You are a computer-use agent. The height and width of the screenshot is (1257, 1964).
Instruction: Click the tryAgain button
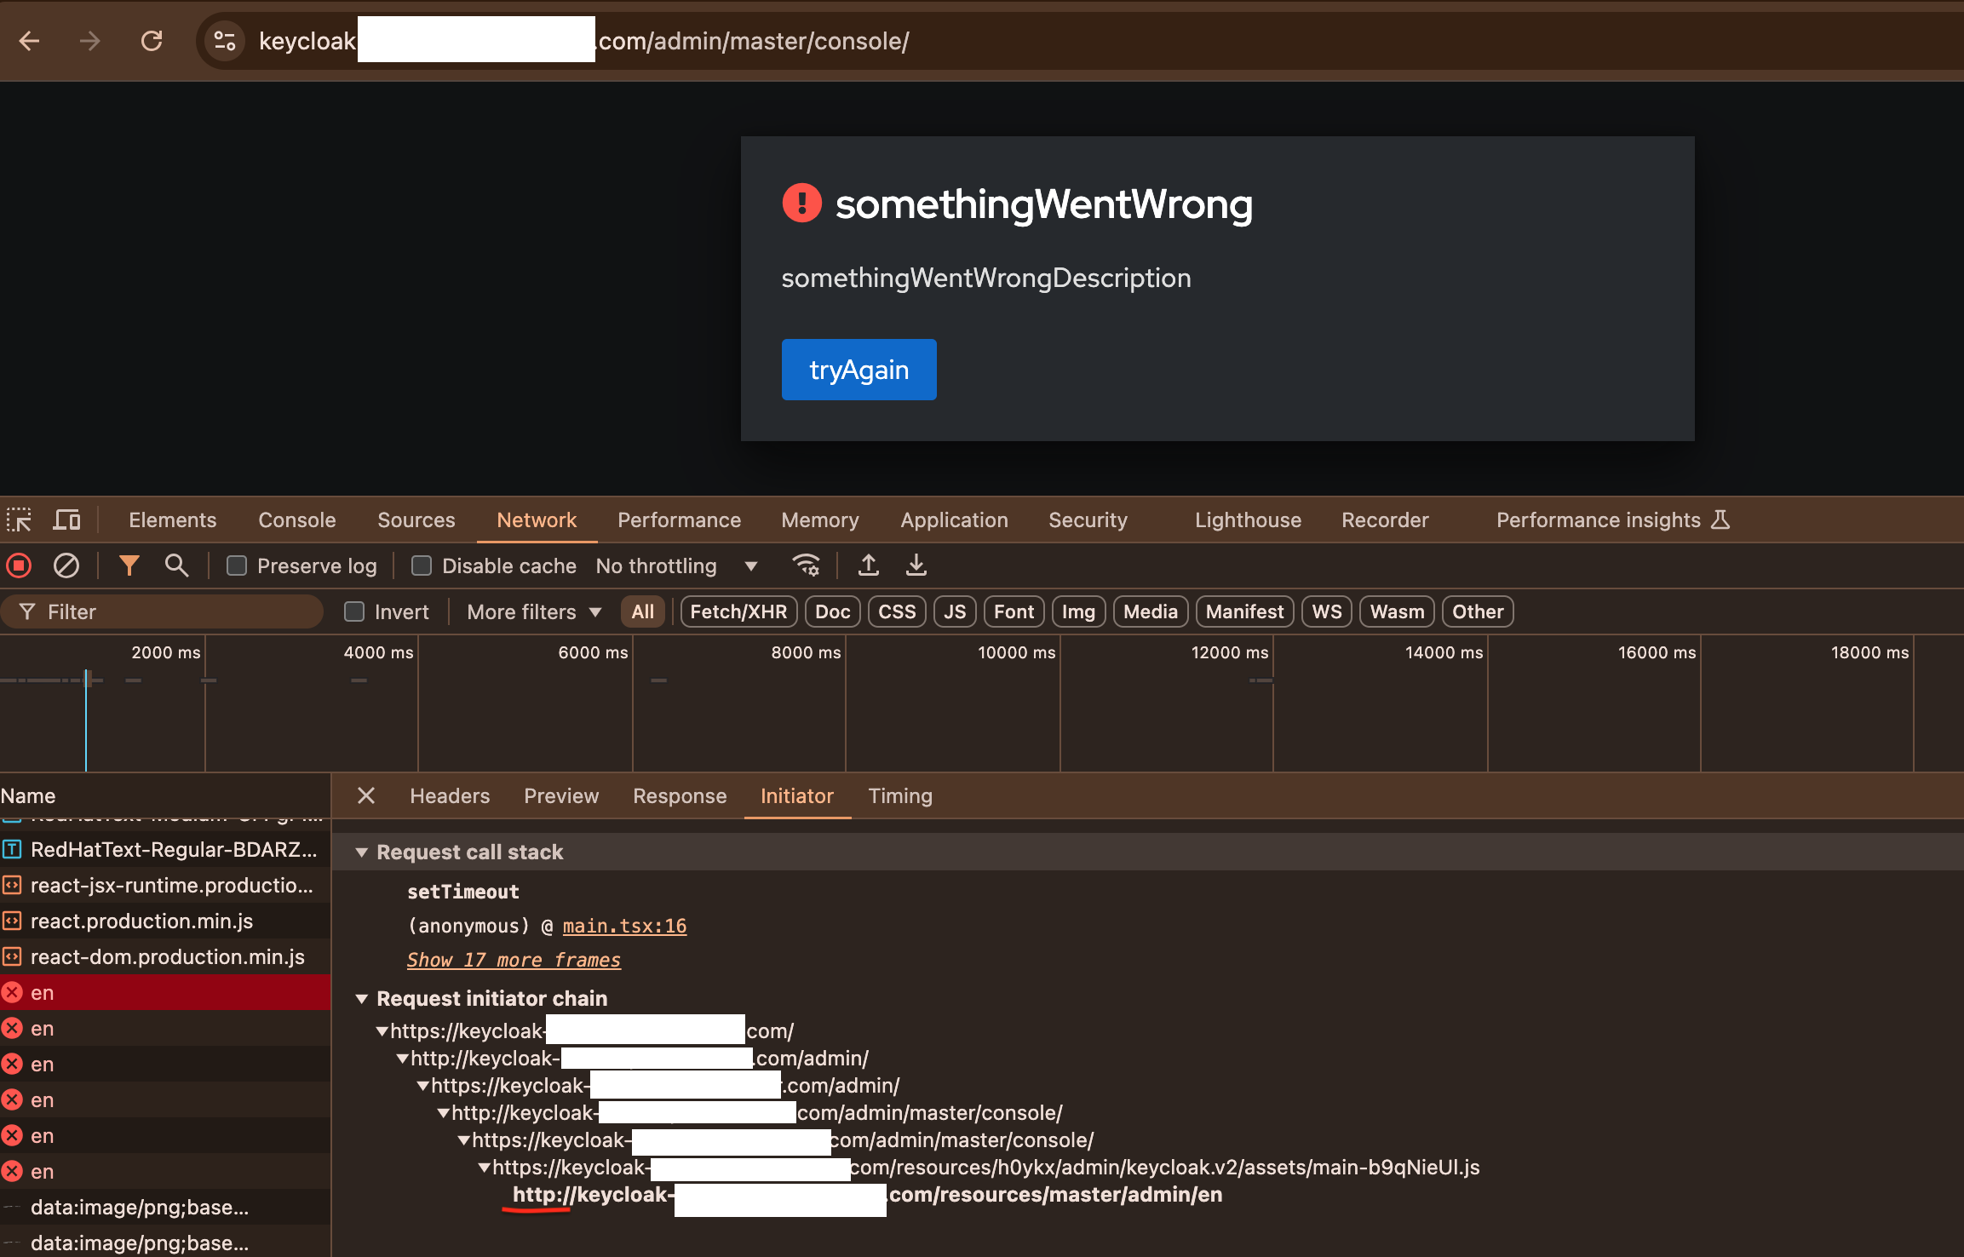[x=859, y=370]
